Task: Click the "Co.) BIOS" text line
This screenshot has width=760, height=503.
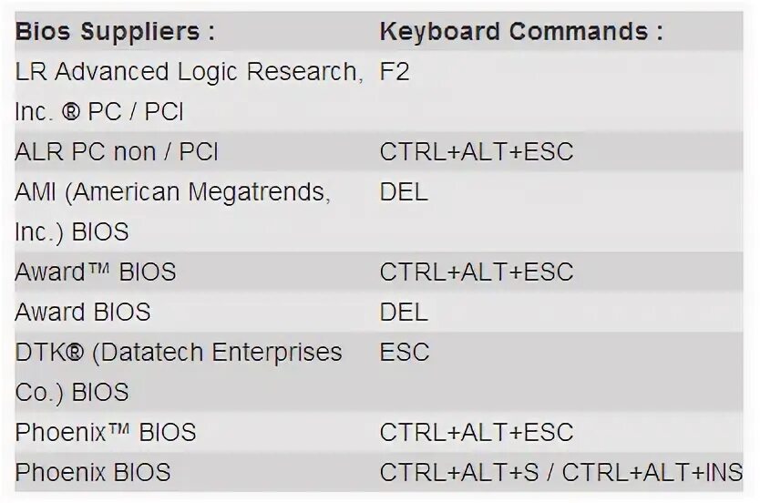Action: click(x=71, y=392)
